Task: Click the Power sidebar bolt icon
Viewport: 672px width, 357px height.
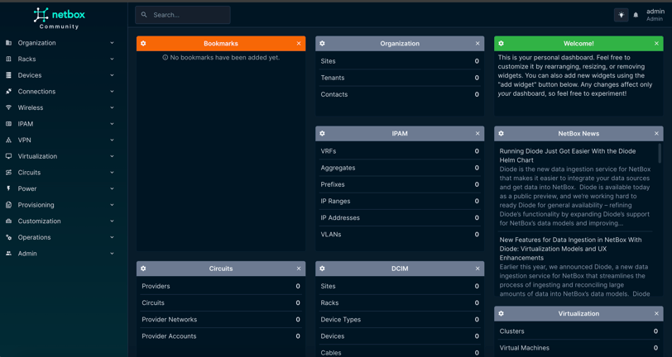Action: (8, 188)
